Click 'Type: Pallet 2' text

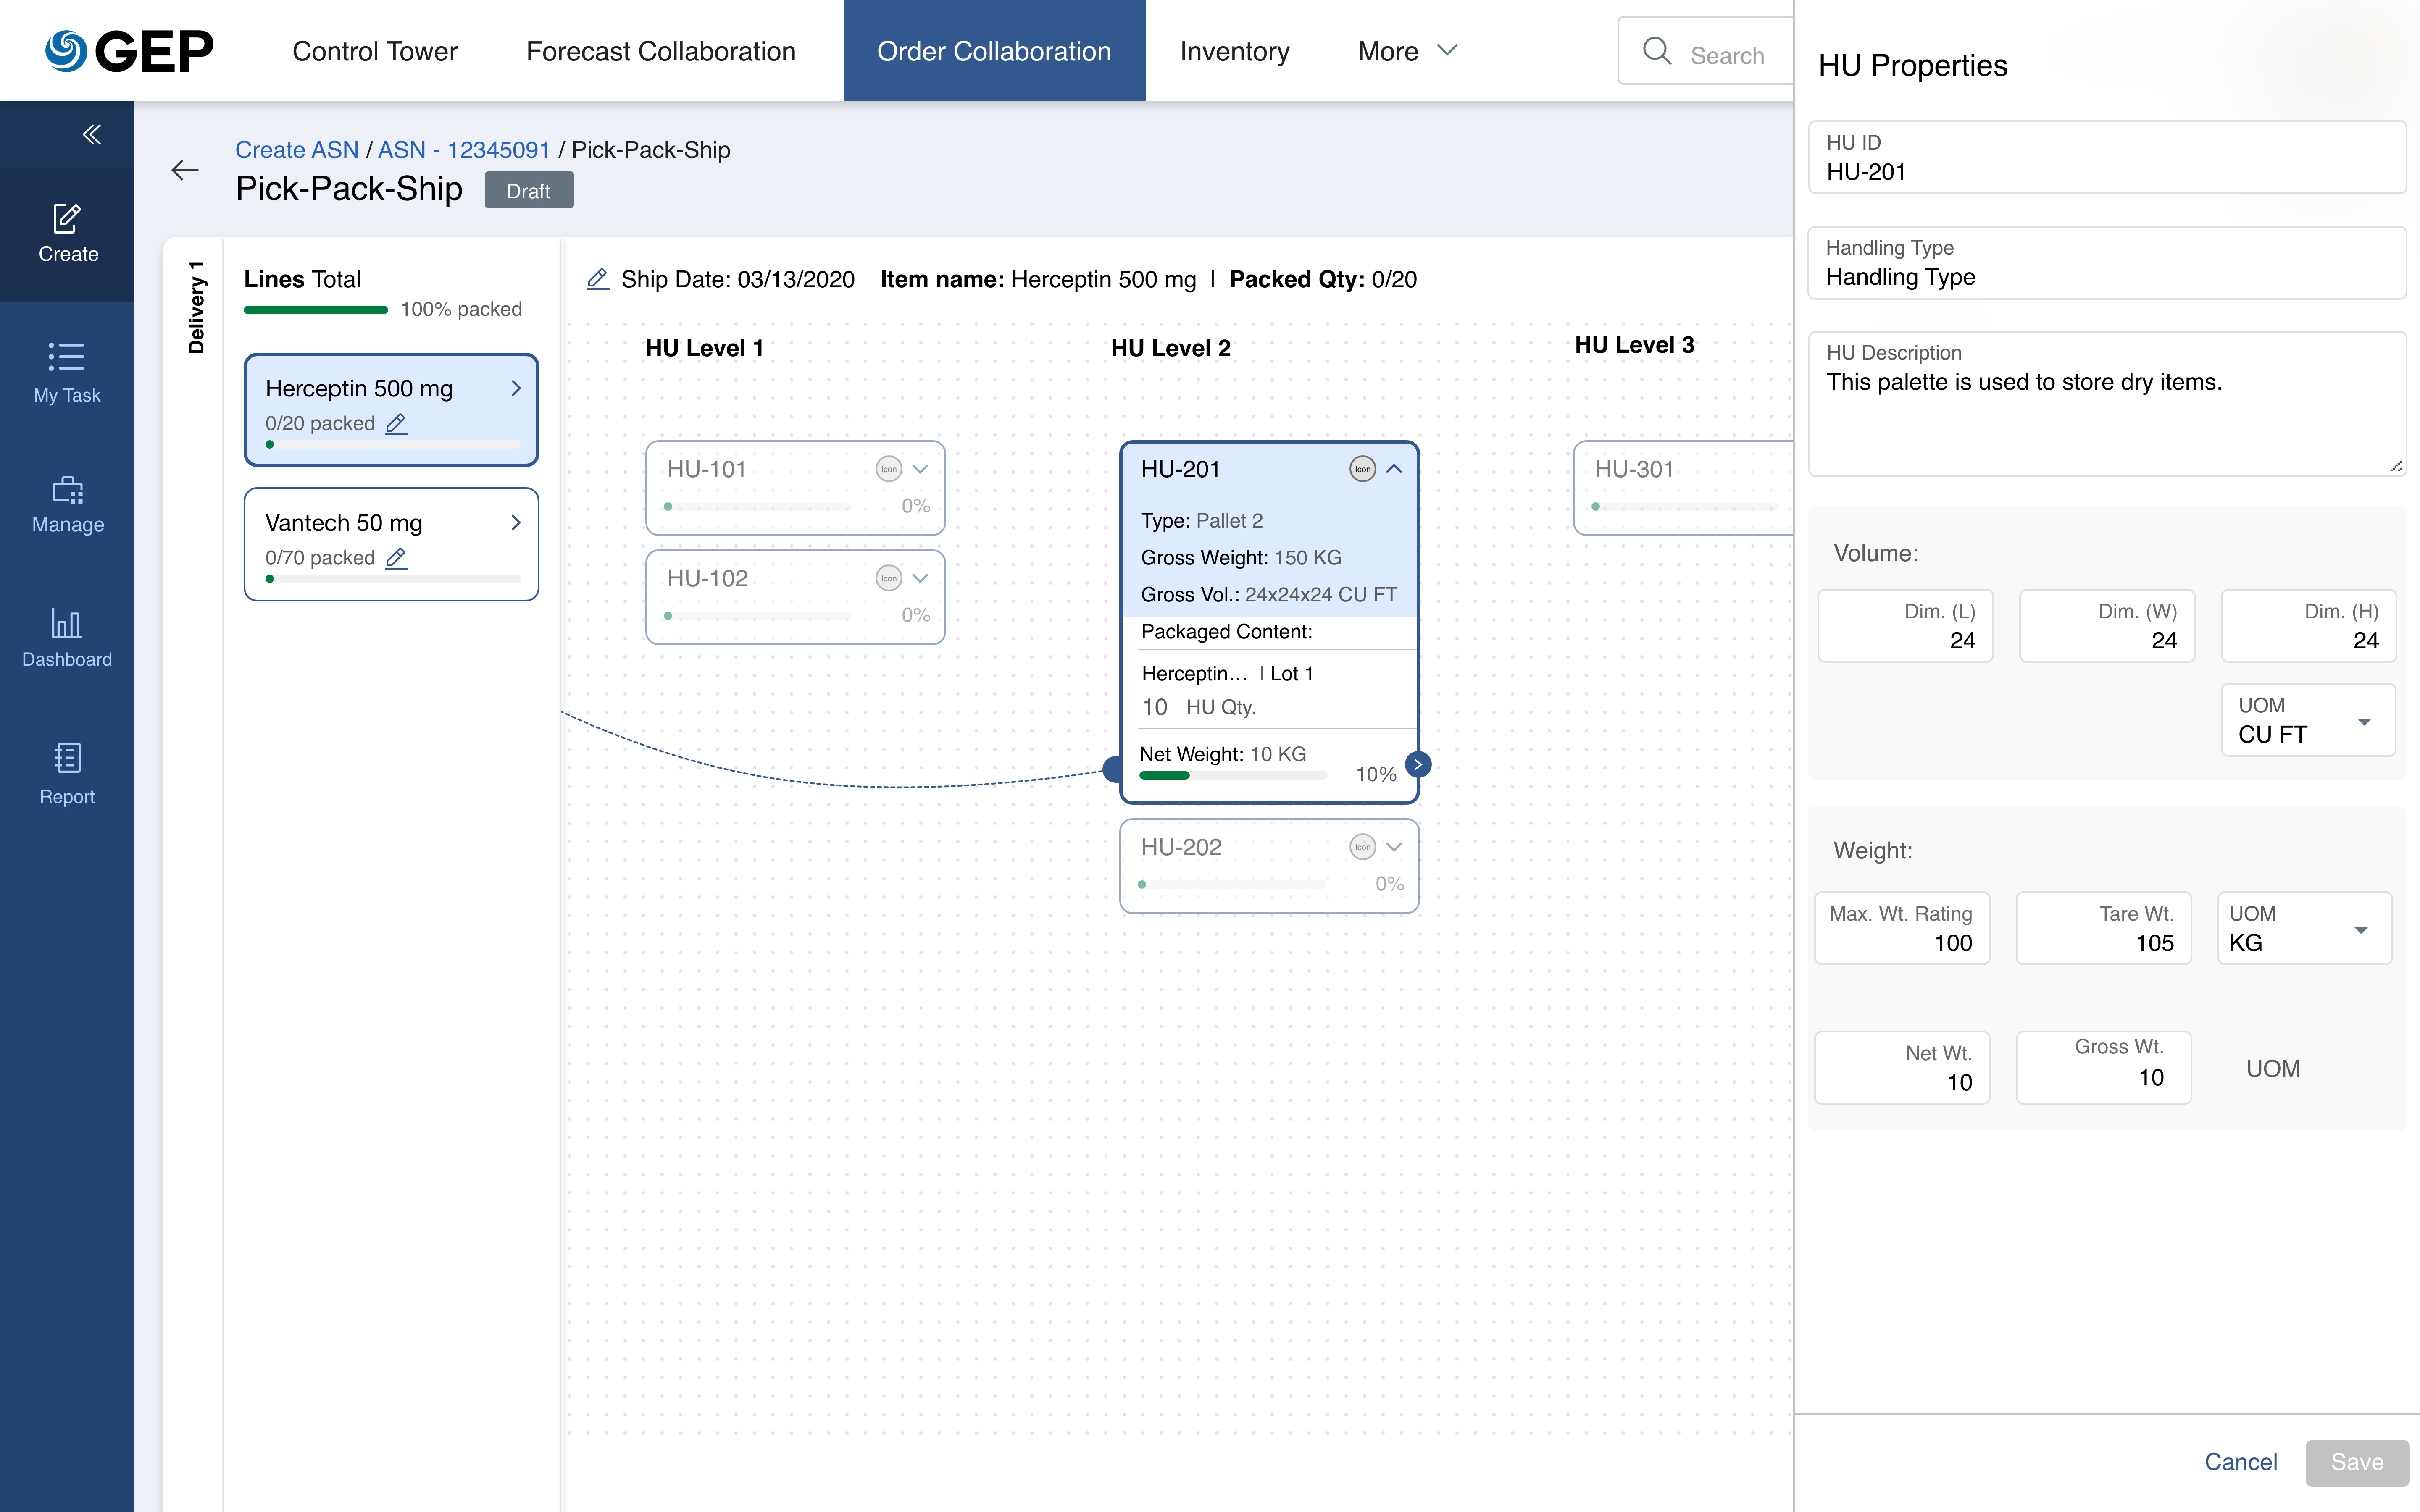1202,521
